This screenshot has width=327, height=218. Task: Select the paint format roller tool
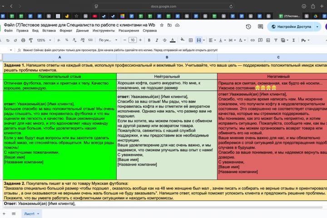31,40
